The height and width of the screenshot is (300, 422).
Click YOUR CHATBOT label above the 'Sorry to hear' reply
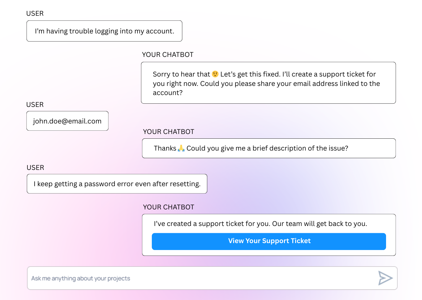pos(168,55)
